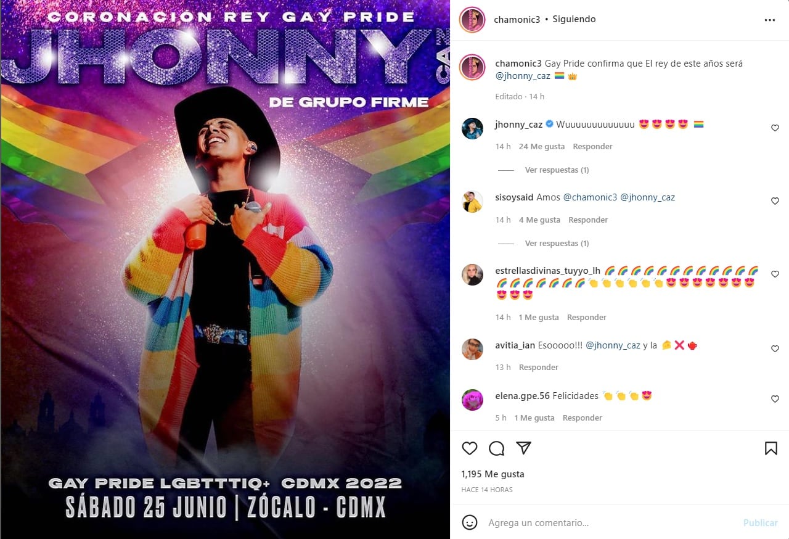Like the post with heart icon
The width and height of the screenshot is (789, 539).
(x=470, y=448)
